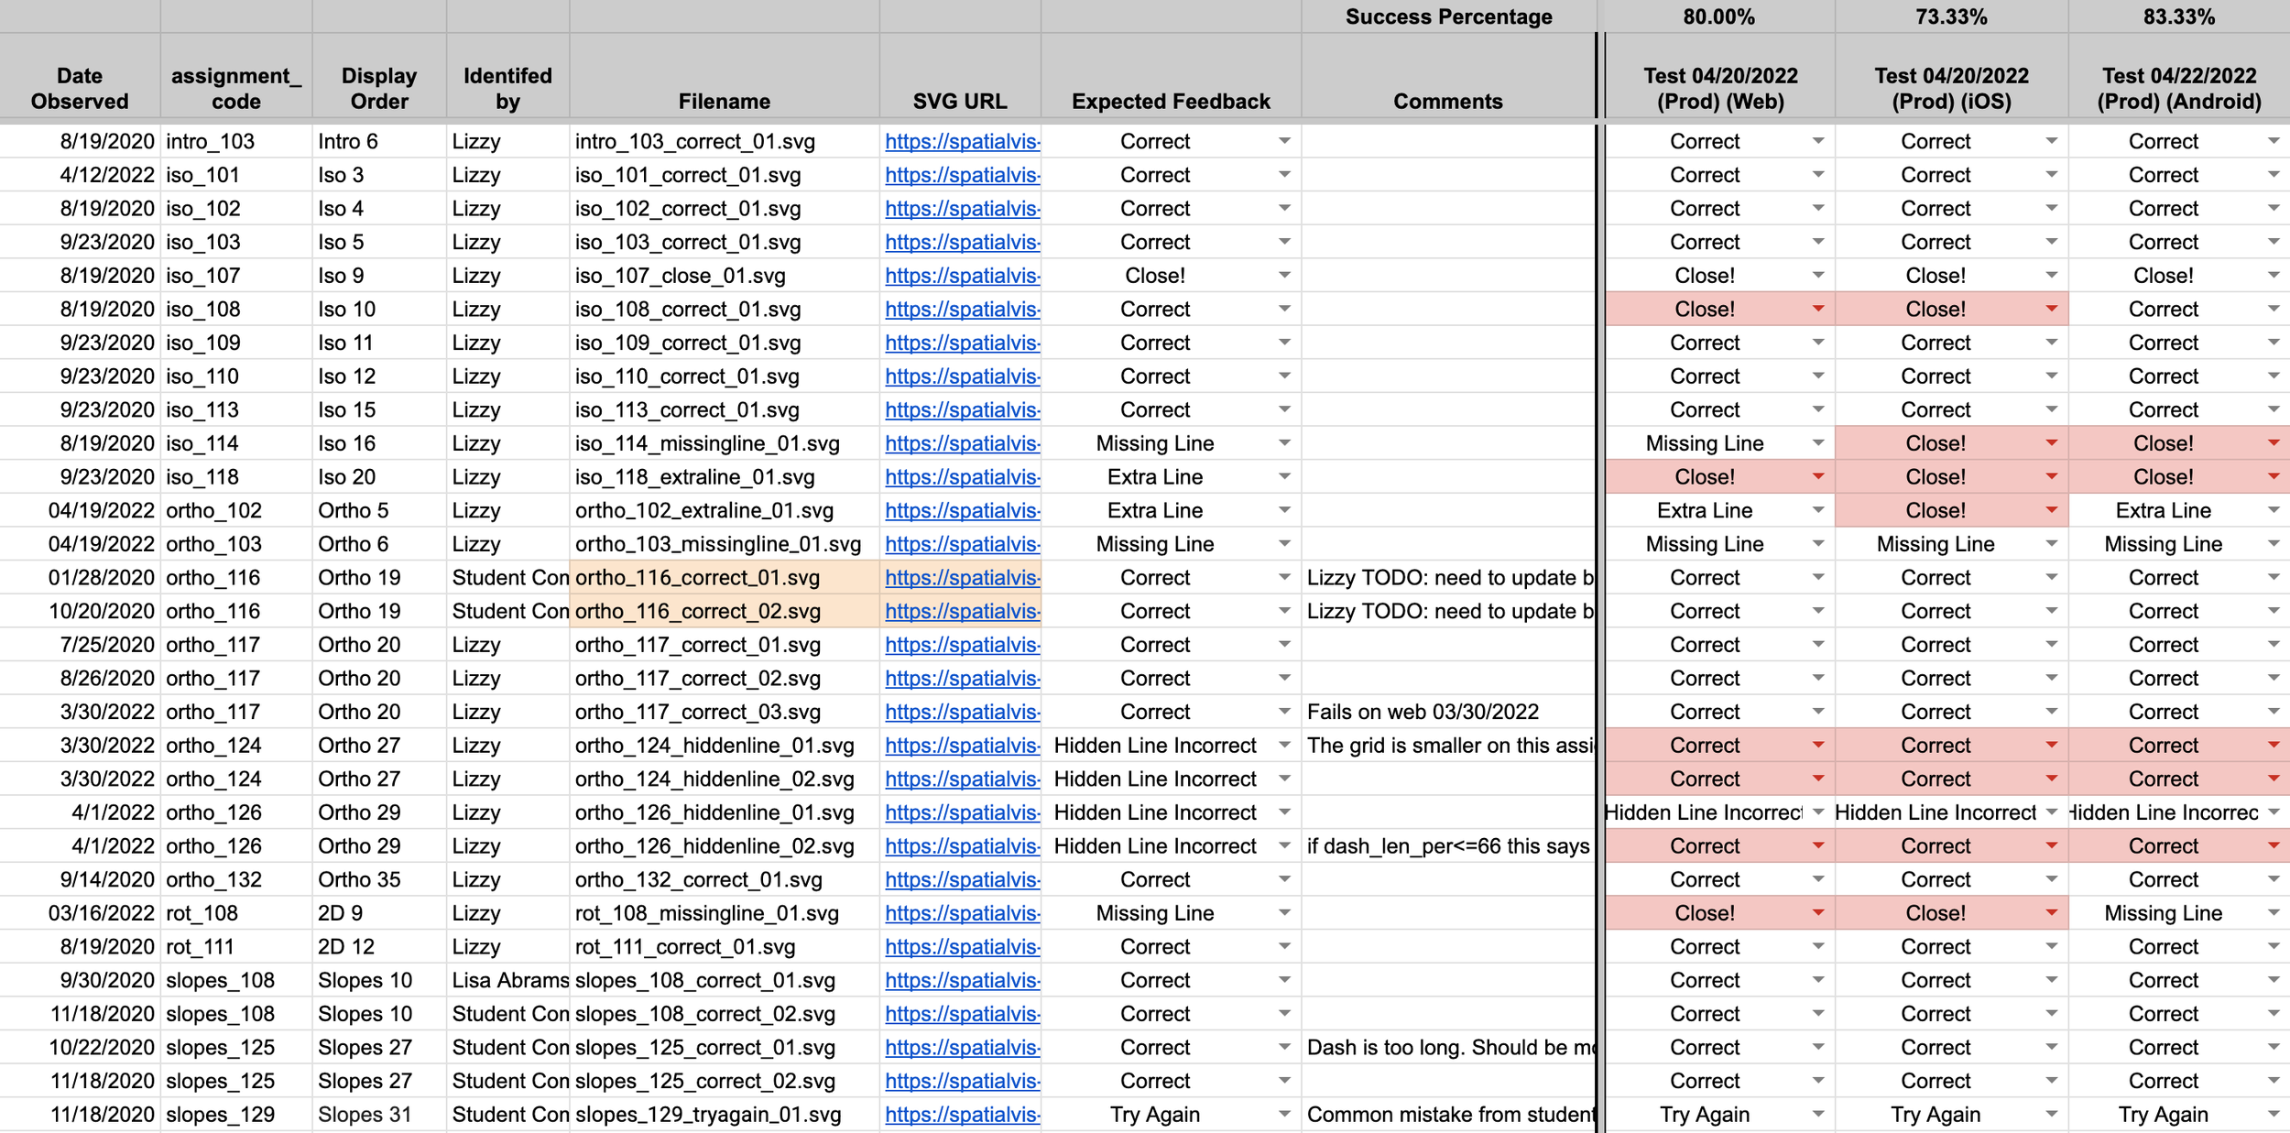
Task: Open iOS test dropdown in iso_114_missingline_01.svg row
Action: (x=2052, y=443)
